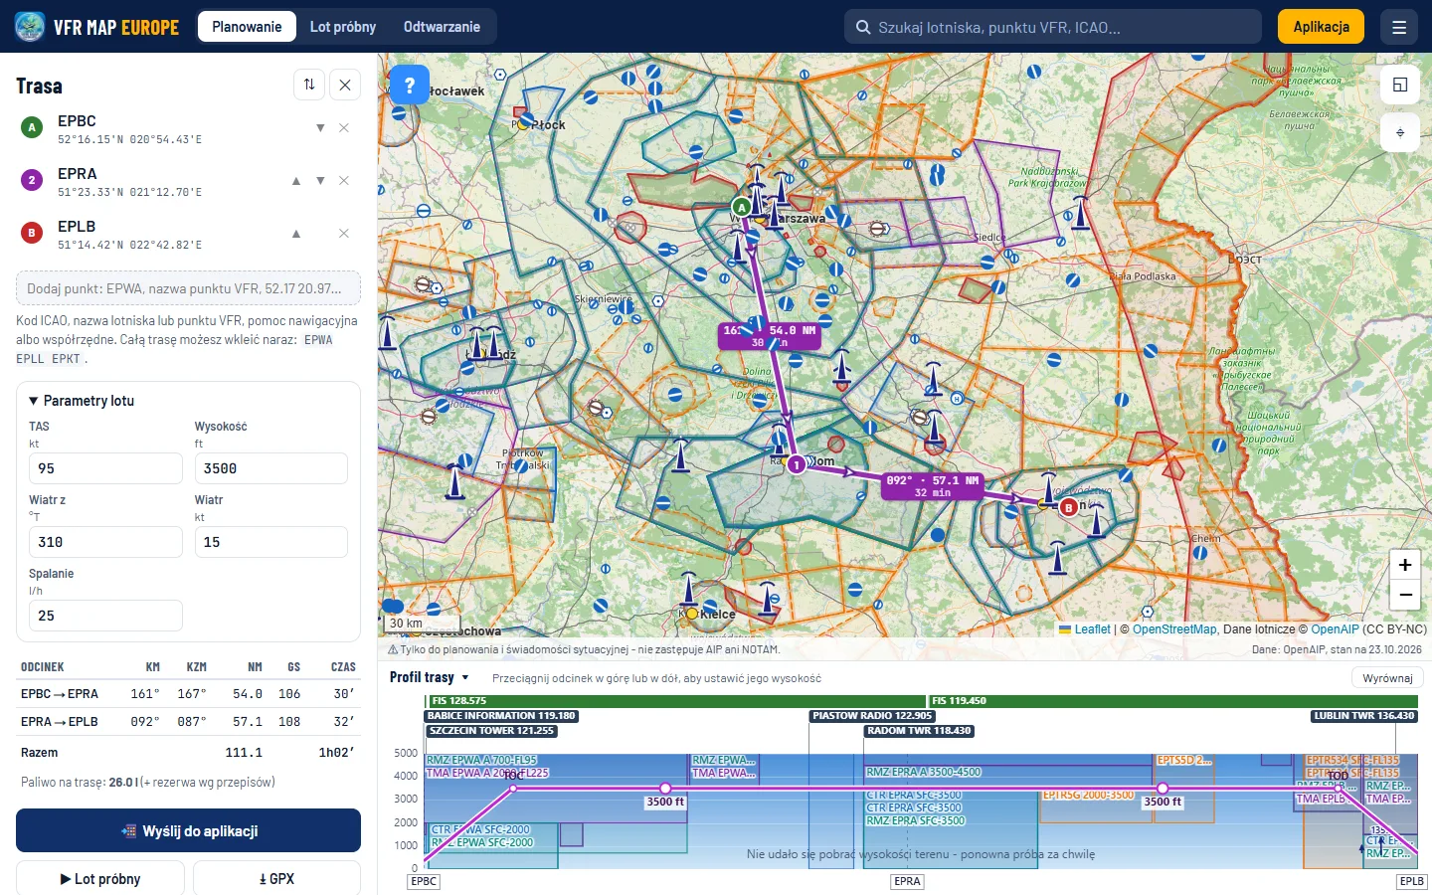Move waypoint EPRA down in the route
This screenshot has height=895, width=1432.
(x=320, y=180)
